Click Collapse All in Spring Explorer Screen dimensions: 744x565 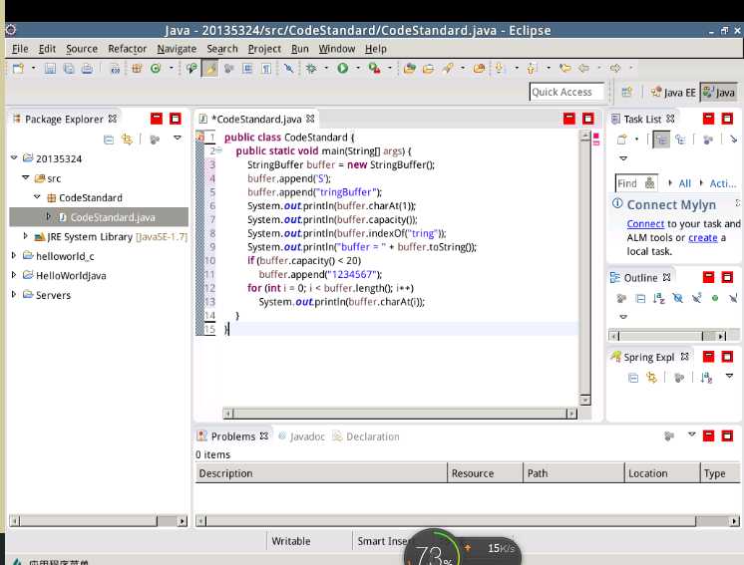click(633, 378)
